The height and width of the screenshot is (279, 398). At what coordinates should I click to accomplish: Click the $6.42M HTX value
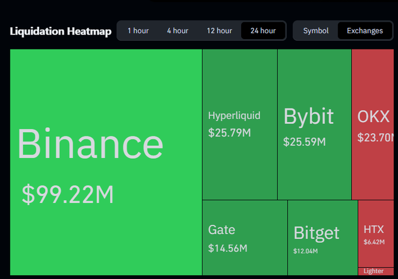pos(374,242)
